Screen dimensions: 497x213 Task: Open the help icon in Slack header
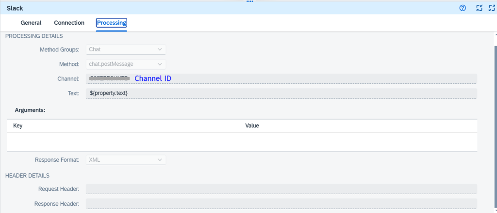[463, 8]
